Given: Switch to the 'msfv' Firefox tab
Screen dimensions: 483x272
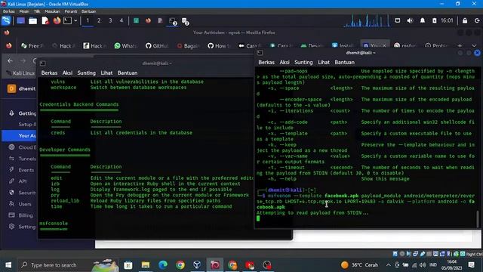Looking at the screenshot, I should 405,45.
